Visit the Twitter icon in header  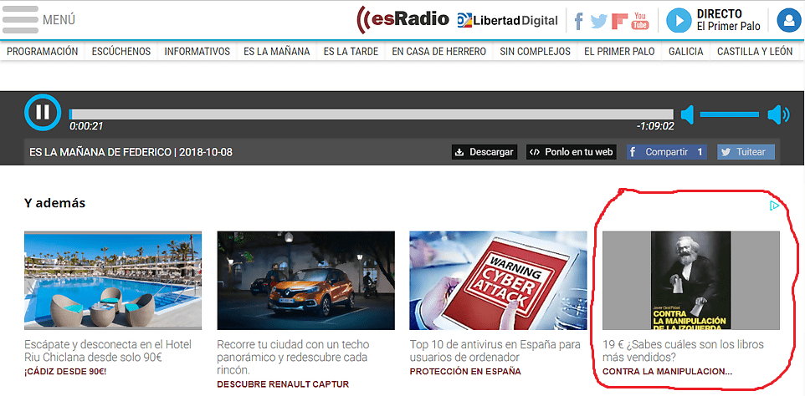pos(598,21)
